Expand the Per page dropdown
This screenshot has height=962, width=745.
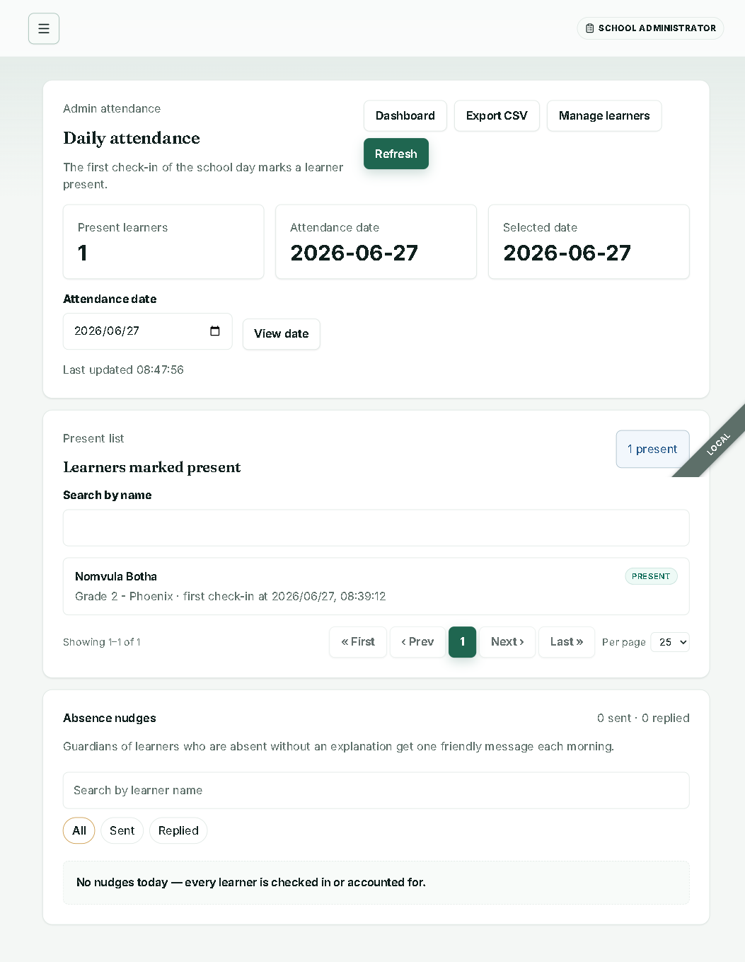670,642
